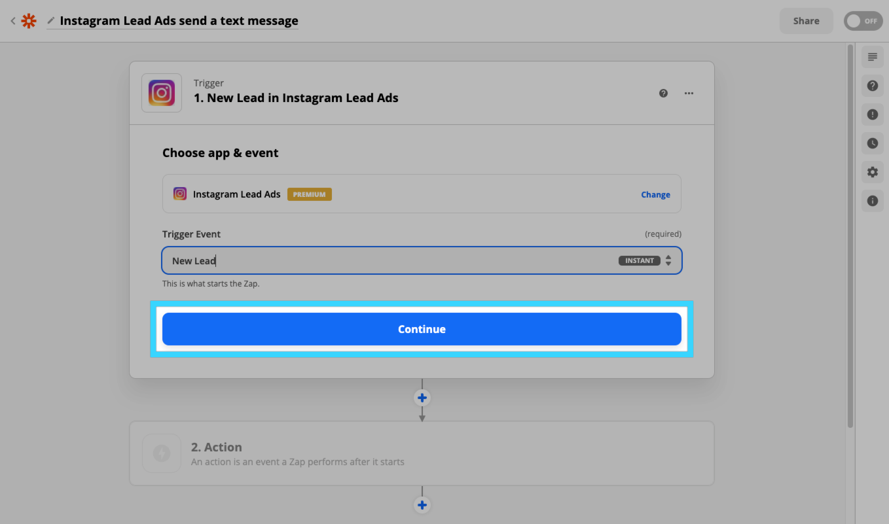The image size is (889, 524).
Task: Open the settings gear icon in right sidebar
Action: (872, 172)
